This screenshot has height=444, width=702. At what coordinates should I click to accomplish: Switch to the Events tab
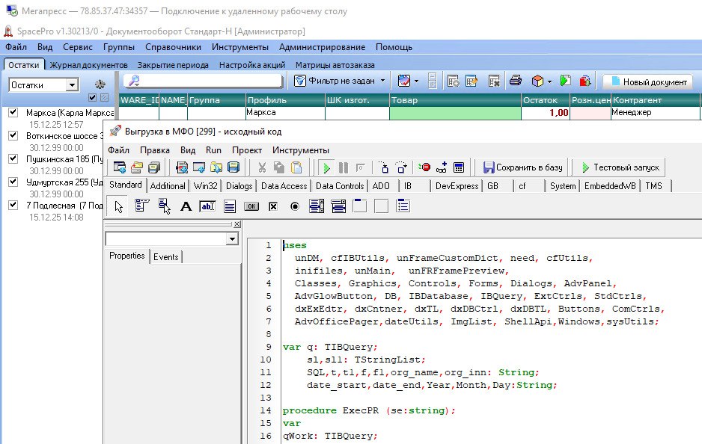point(166,256)
